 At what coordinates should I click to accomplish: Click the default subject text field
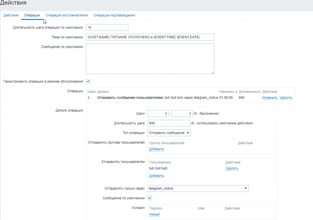[150, 37]
